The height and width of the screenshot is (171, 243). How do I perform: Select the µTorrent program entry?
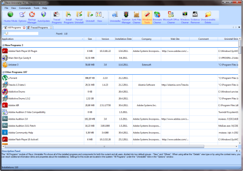120,78
